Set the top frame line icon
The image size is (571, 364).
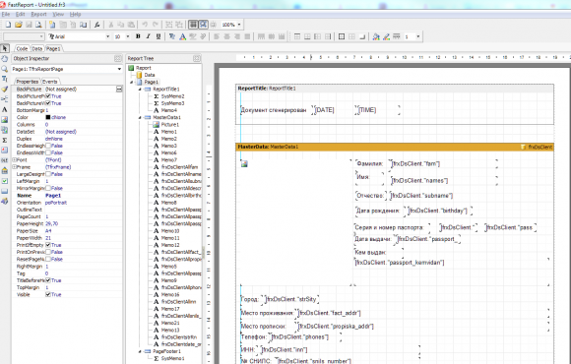tap(297, 36)
